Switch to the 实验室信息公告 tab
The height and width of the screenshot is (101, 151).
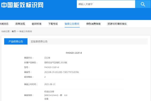39,41
